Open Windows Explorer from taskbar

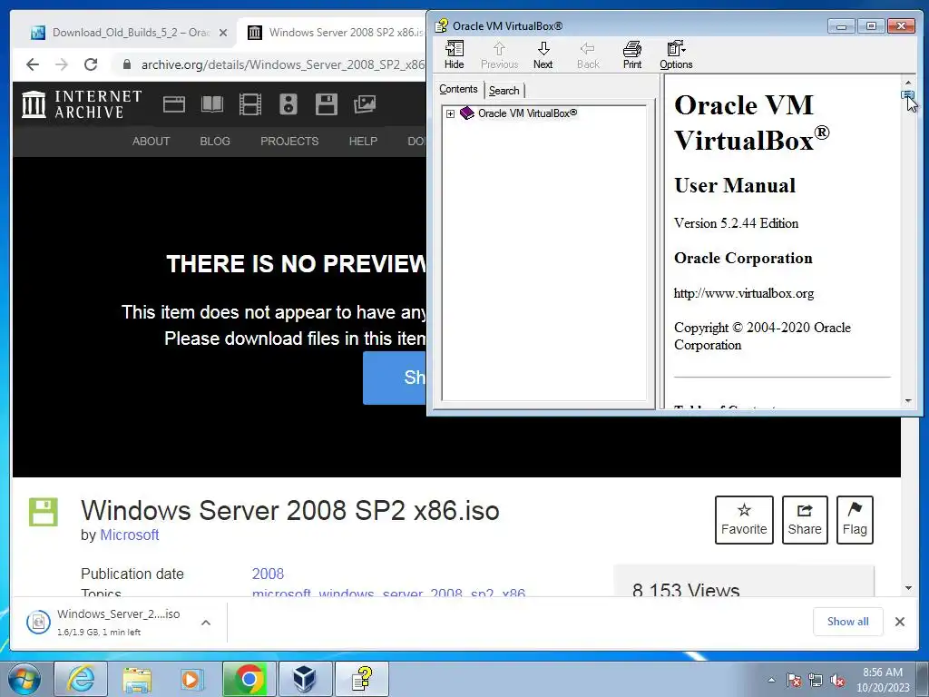tap(137, 679)
